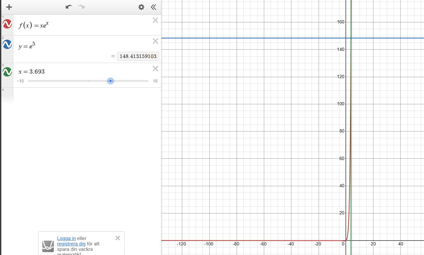Delete the f(x)=xe^x expression
The height and width of the screenshot is (255, 424).
pyautogui.click(x=155, y=20)
